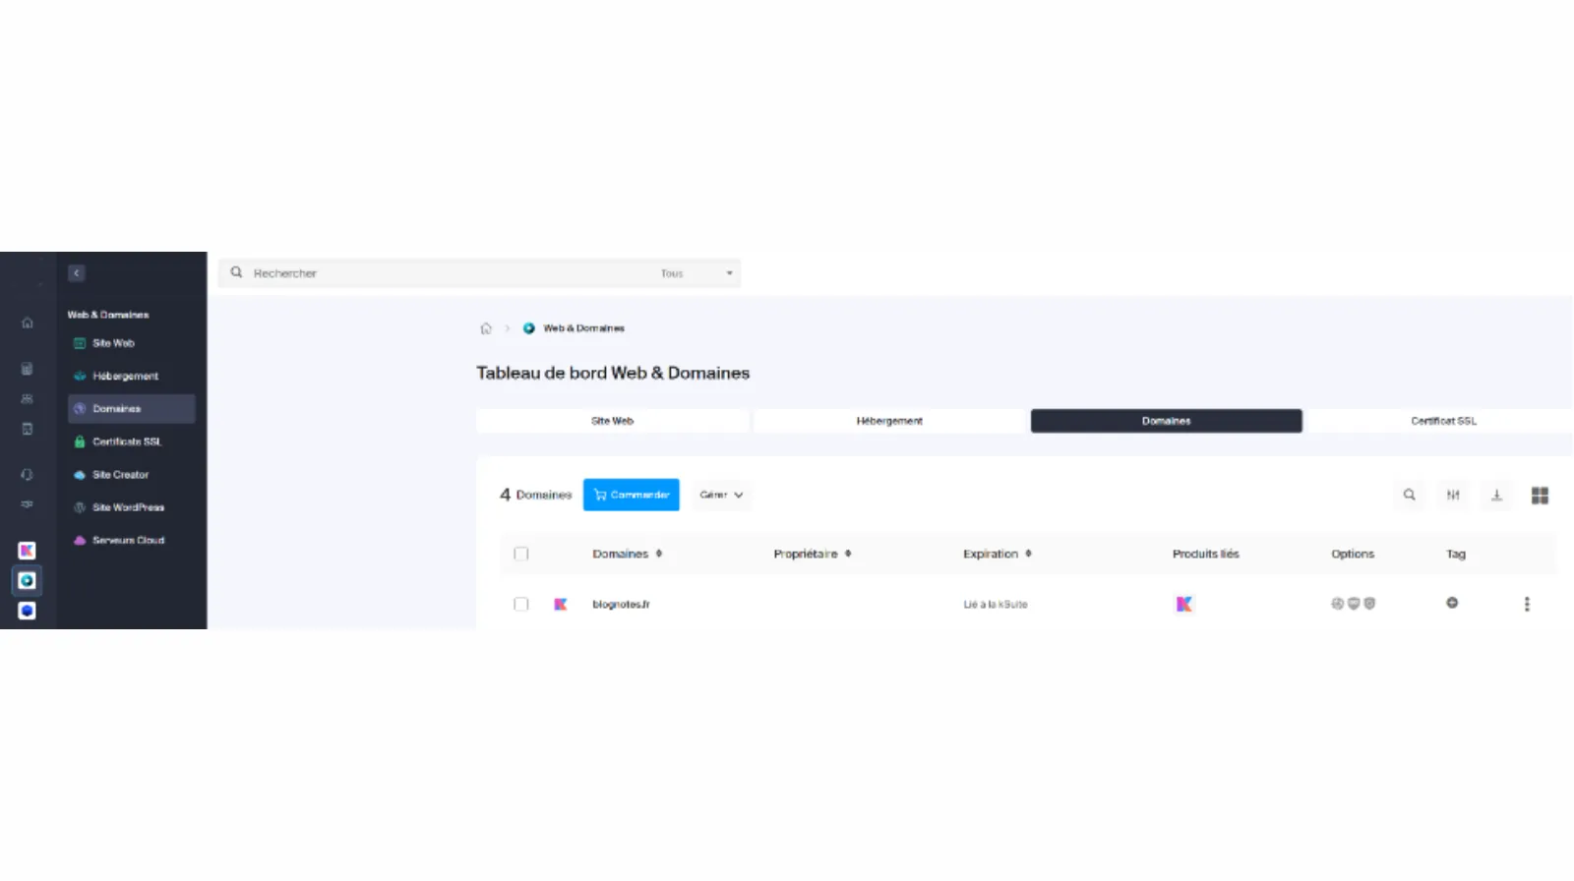Screen dimensions: 1574x881
Task: Expand the Gérer dropdown
Action: [721, 495]
